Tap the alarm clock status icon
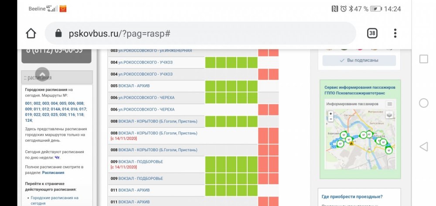436x206 pixels. (344, 9)
